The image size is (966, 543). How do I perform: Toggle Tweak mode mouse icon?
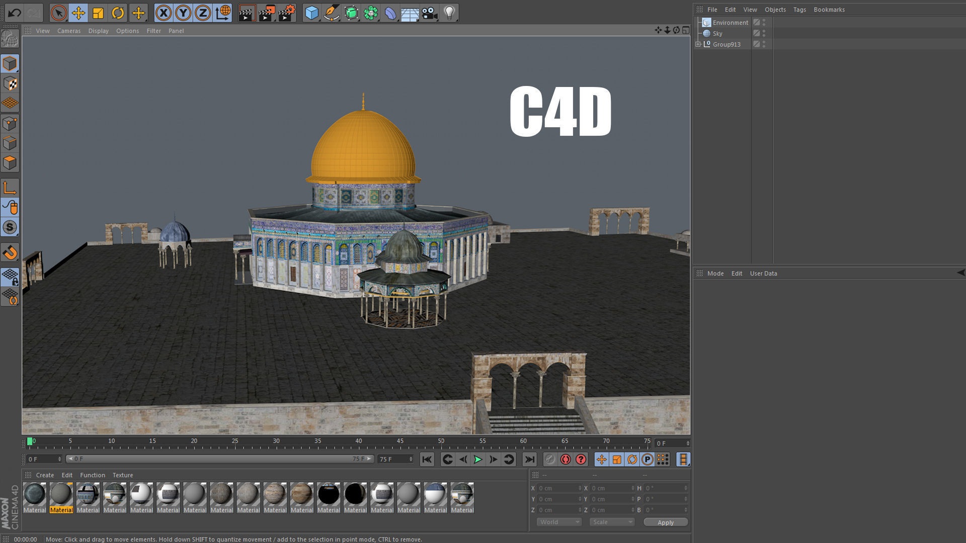click(10, 208)
